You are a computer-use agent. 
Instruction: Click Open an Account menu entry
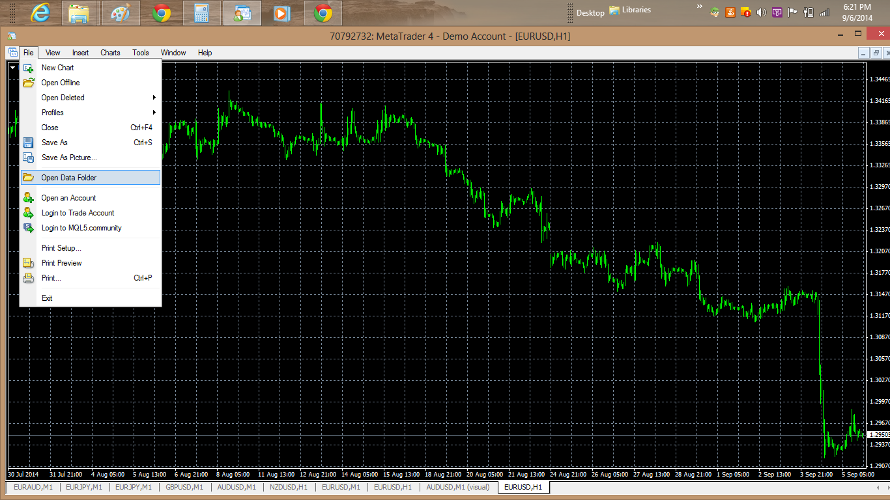tap(91, 198)
